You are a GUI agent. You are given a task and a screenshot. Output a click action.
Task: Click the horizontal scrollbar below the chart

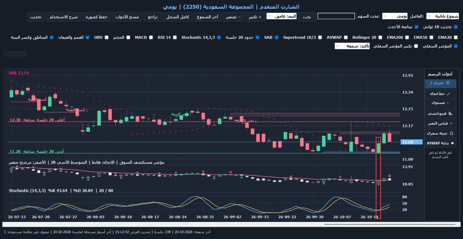231,224
